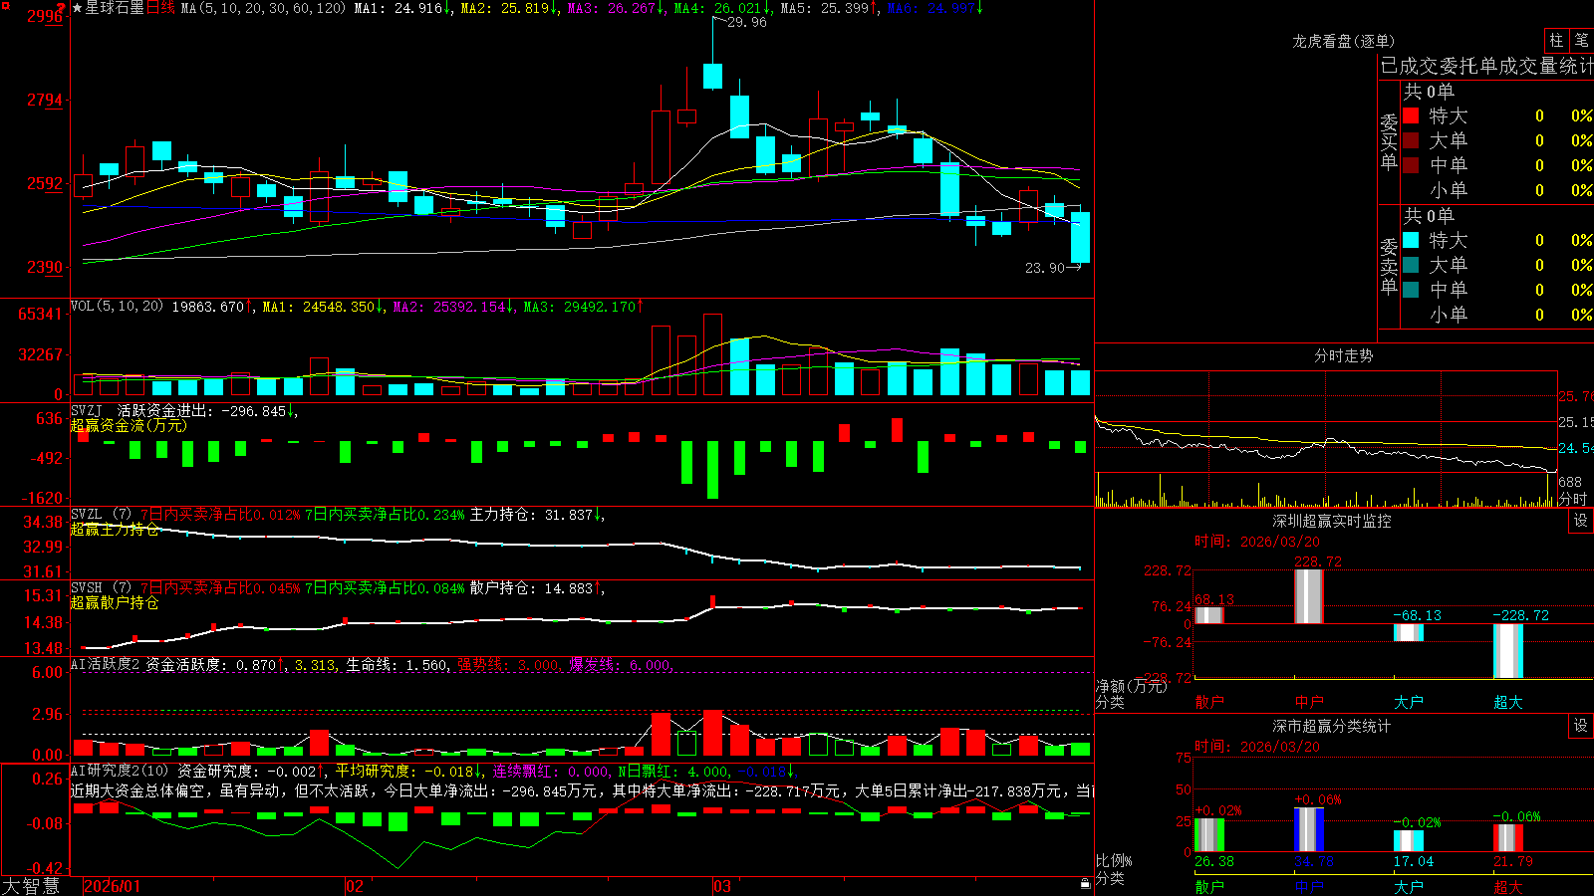
Task: Switch order view to 柱 bar mode
Action: click(1556, 40)
